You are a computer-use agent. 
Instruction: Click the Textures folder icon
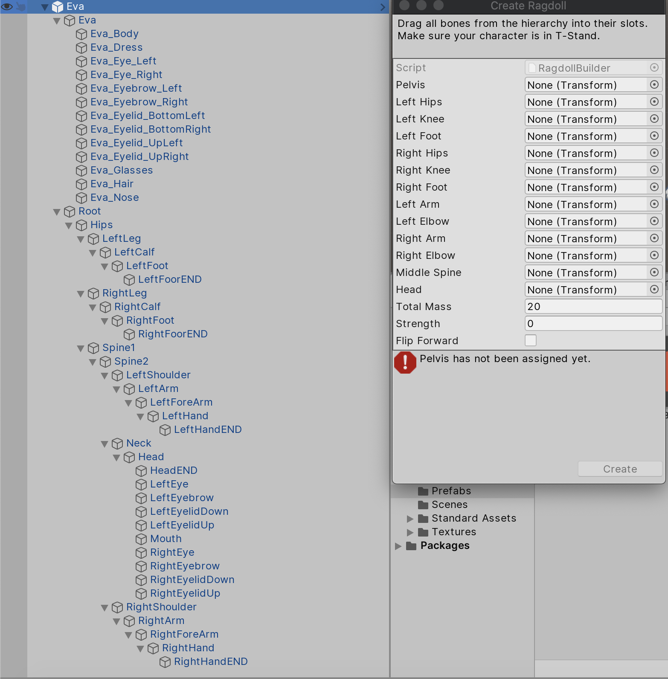pos(423,532)
